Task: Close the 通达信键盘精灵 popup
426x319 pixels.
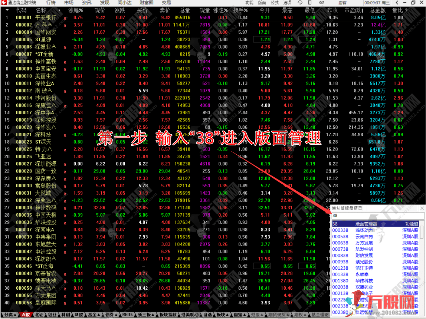Action: click(x=422, y=208)
